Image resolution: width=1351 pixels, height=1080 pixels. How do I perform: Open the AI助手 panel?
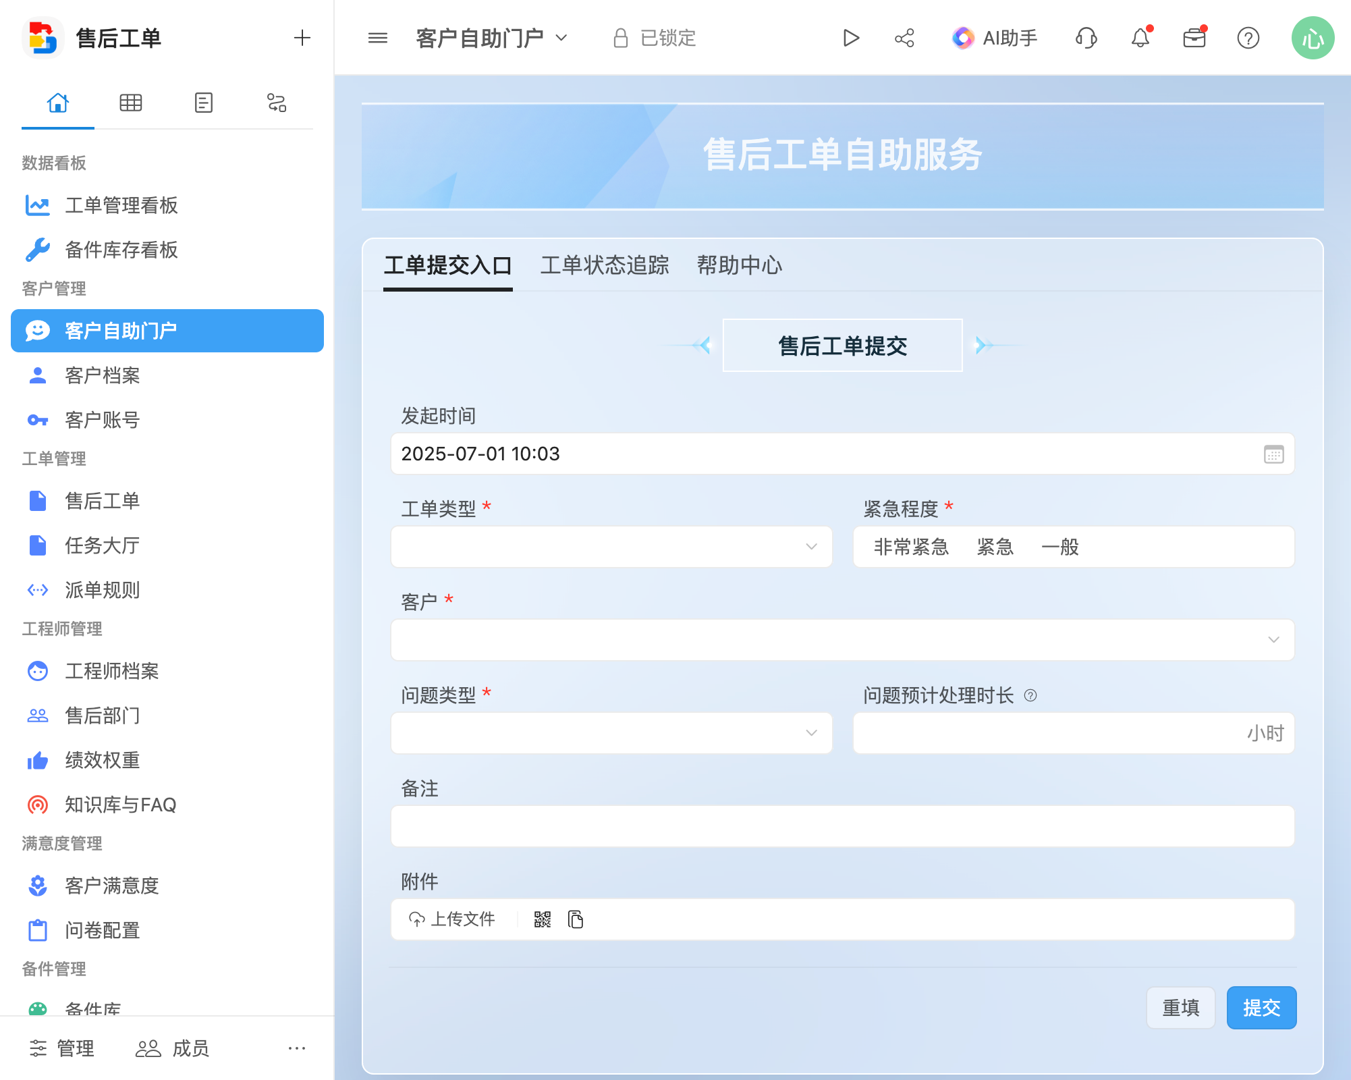(x=994, y=38)
